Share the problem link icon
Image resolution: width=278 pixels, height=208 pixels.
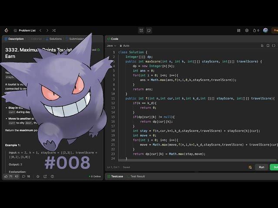point(45,176)
